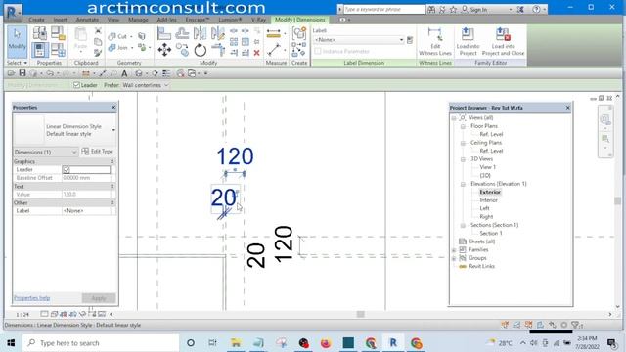Open the Task View taskbar button
626x352 pixels.
[213, 343]
